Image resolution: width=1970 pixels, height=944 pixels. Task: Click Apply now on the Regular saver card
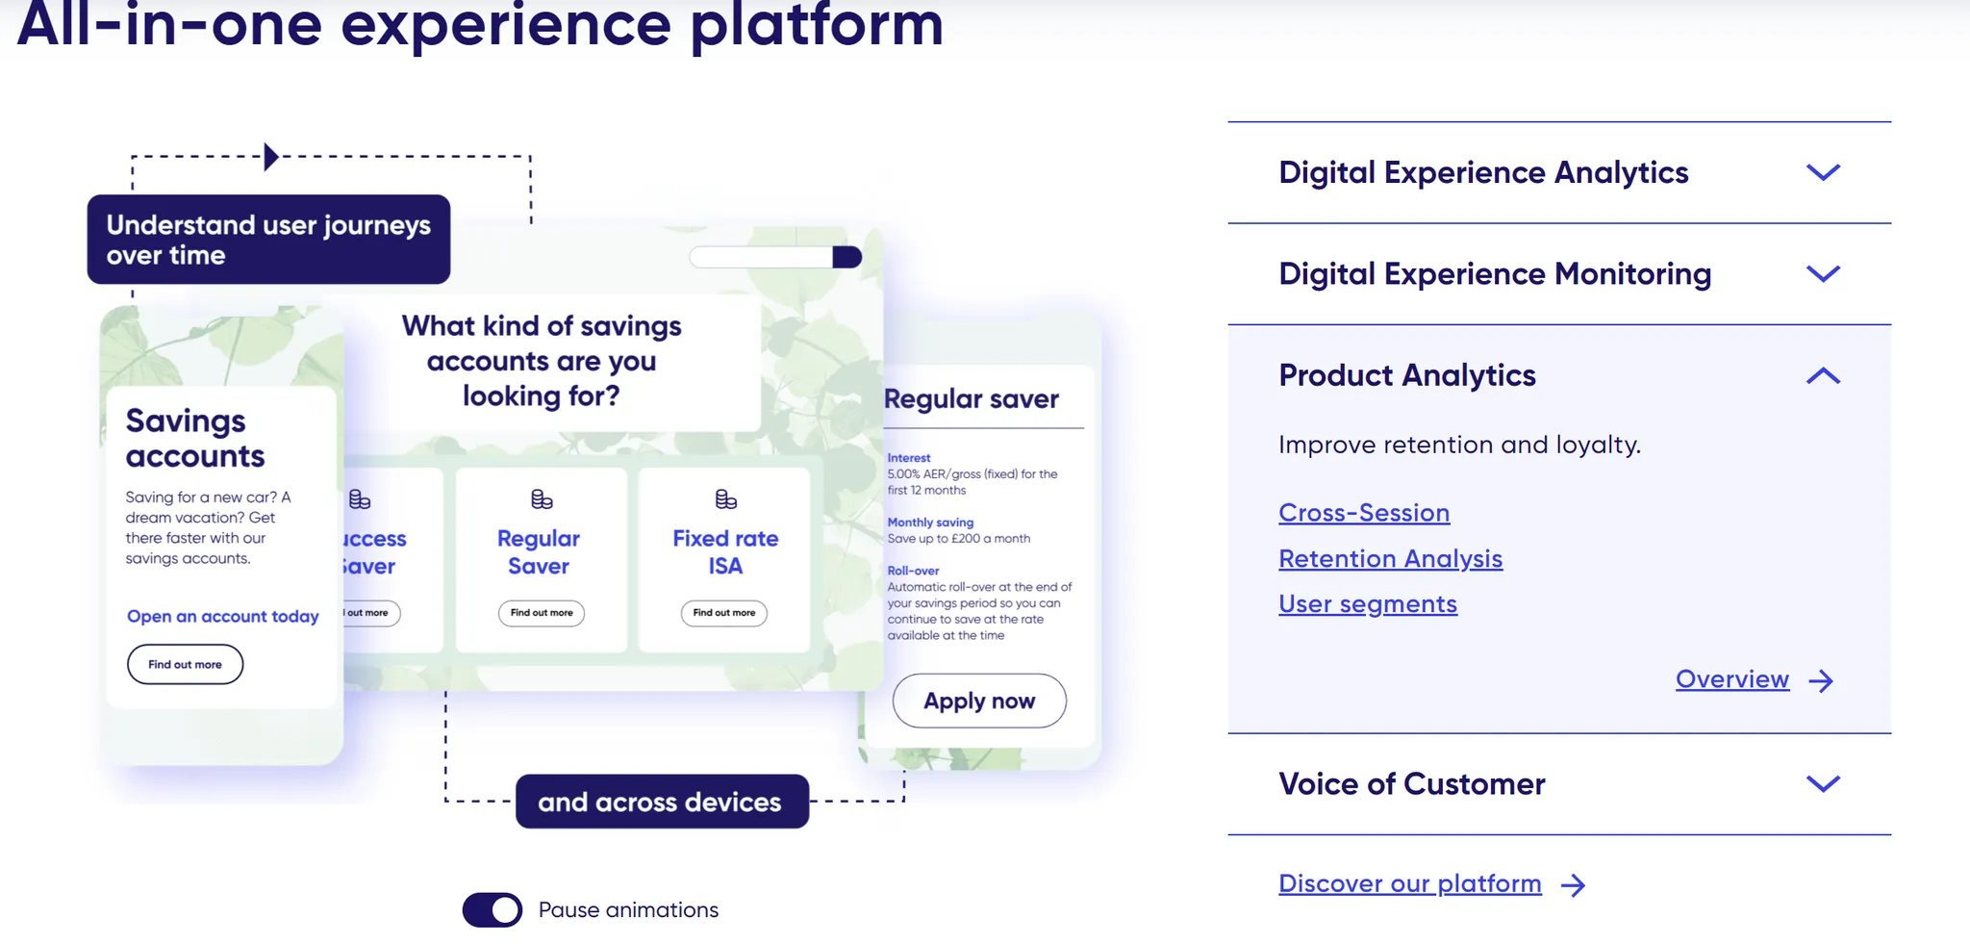click(979, 701)
